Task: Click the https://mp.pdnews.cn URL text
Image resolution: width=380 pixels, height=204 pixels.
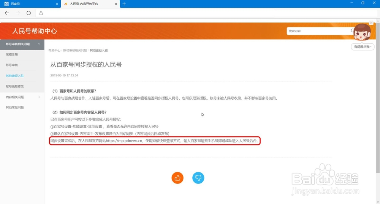Action: pos(124,141)
